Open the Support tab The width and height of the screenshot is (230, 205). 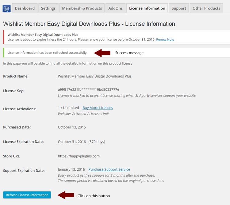179,8
